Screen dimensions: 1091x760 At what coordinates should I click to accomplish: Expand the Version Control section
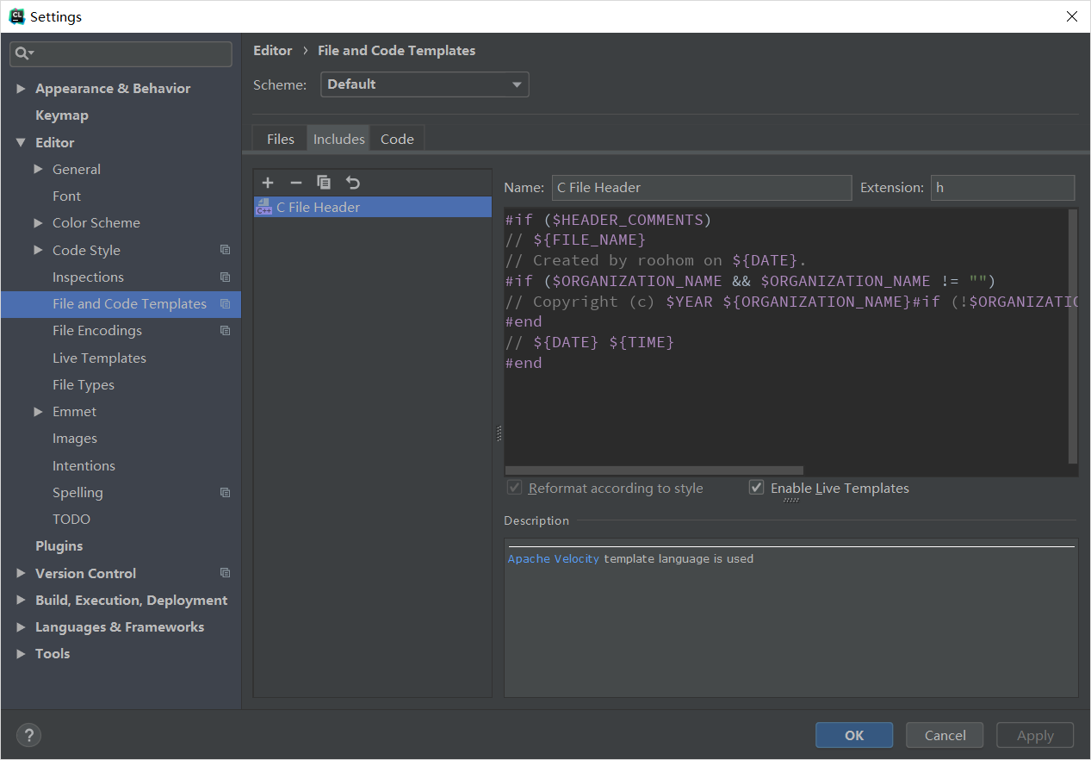click(21, 573)
